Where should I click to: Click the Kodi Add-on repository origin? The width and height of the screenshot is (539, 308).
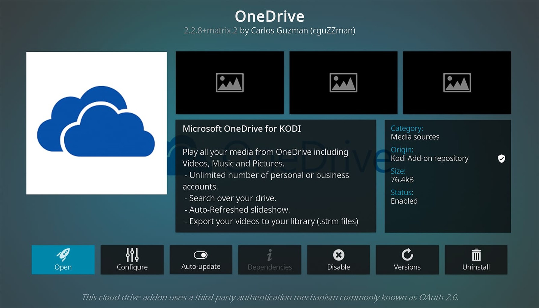coord(430,159)
